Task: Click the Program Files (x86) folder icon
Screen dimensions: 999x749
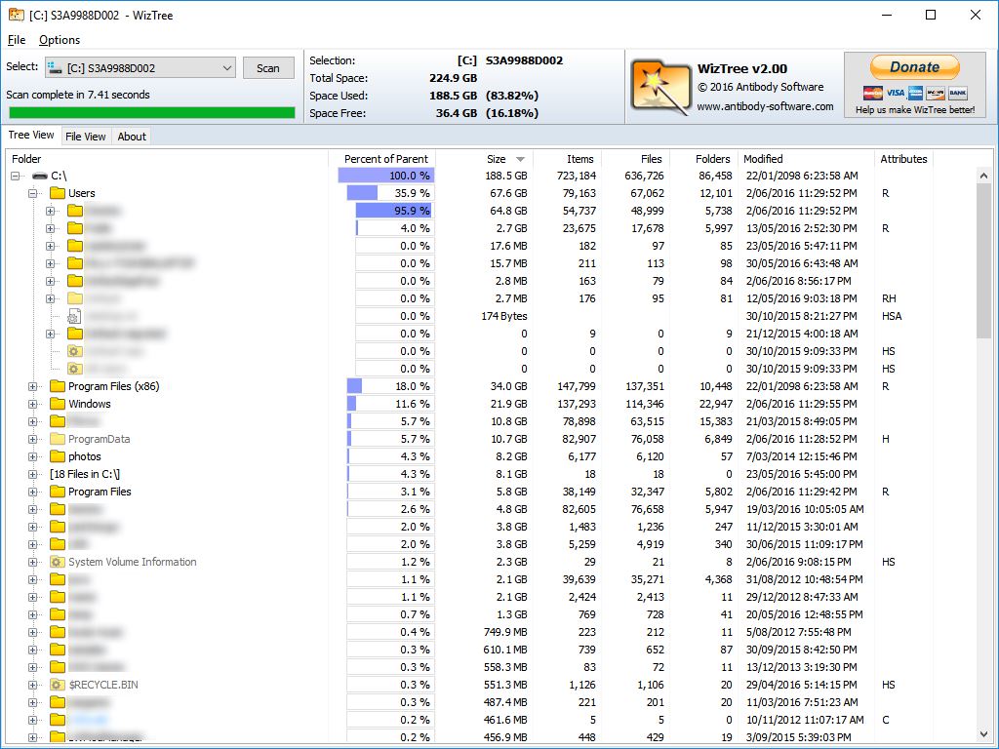Action: click(x=58, y=386)
